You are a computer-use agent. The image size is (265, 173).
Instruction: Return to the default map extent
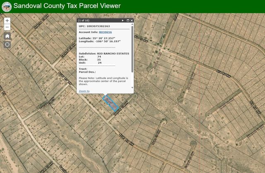tap(7, 36)
